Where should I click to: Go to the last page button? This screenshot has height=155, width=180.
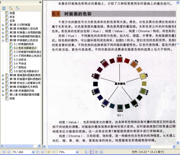(43, 152)
